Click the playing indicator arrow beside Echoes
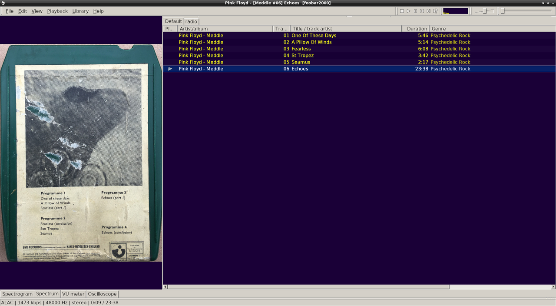 [x=170, y=69]
